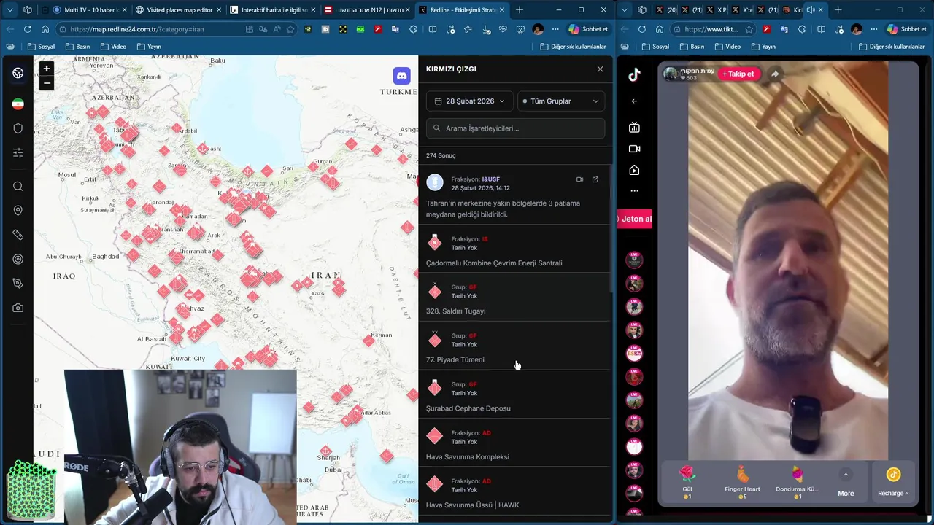Click the streamer avatar on TikTok live
The height and width of the screenshot is (525, 934).
pyautogui.click(x=670, y=74)
